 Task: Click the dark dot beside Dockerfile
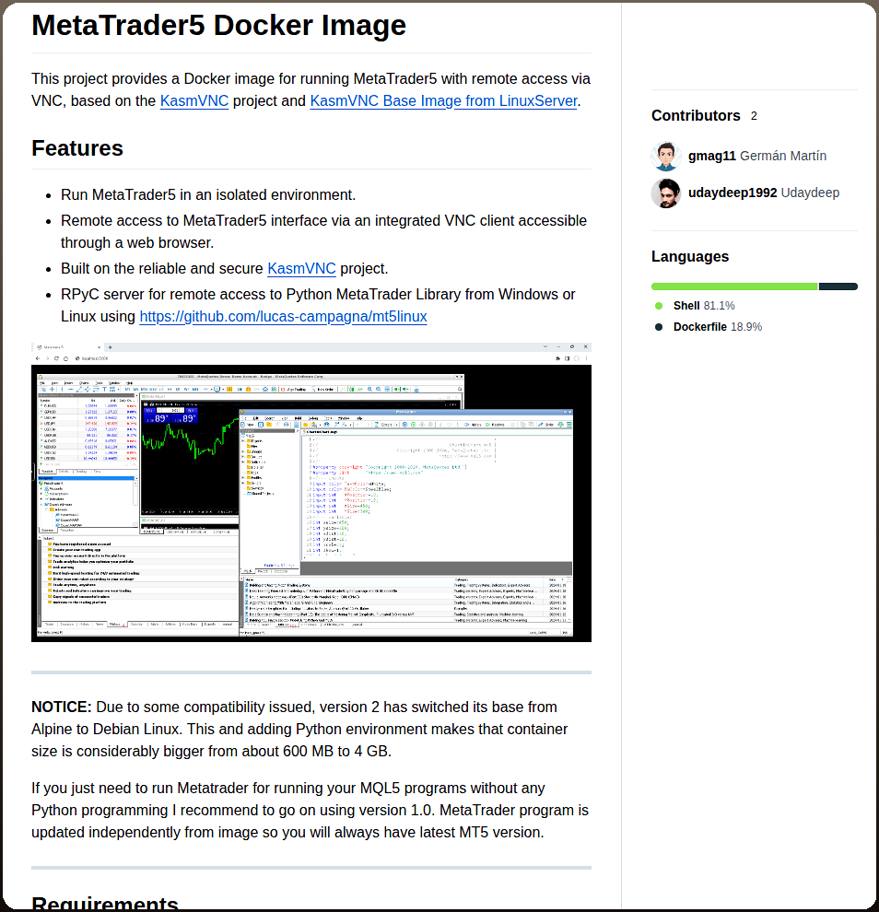coord(659,327)
